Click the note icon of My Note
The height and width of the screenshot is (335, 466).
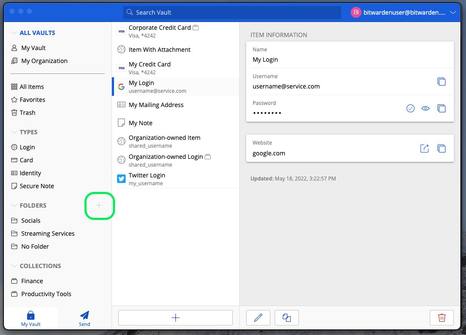point(121,123)
